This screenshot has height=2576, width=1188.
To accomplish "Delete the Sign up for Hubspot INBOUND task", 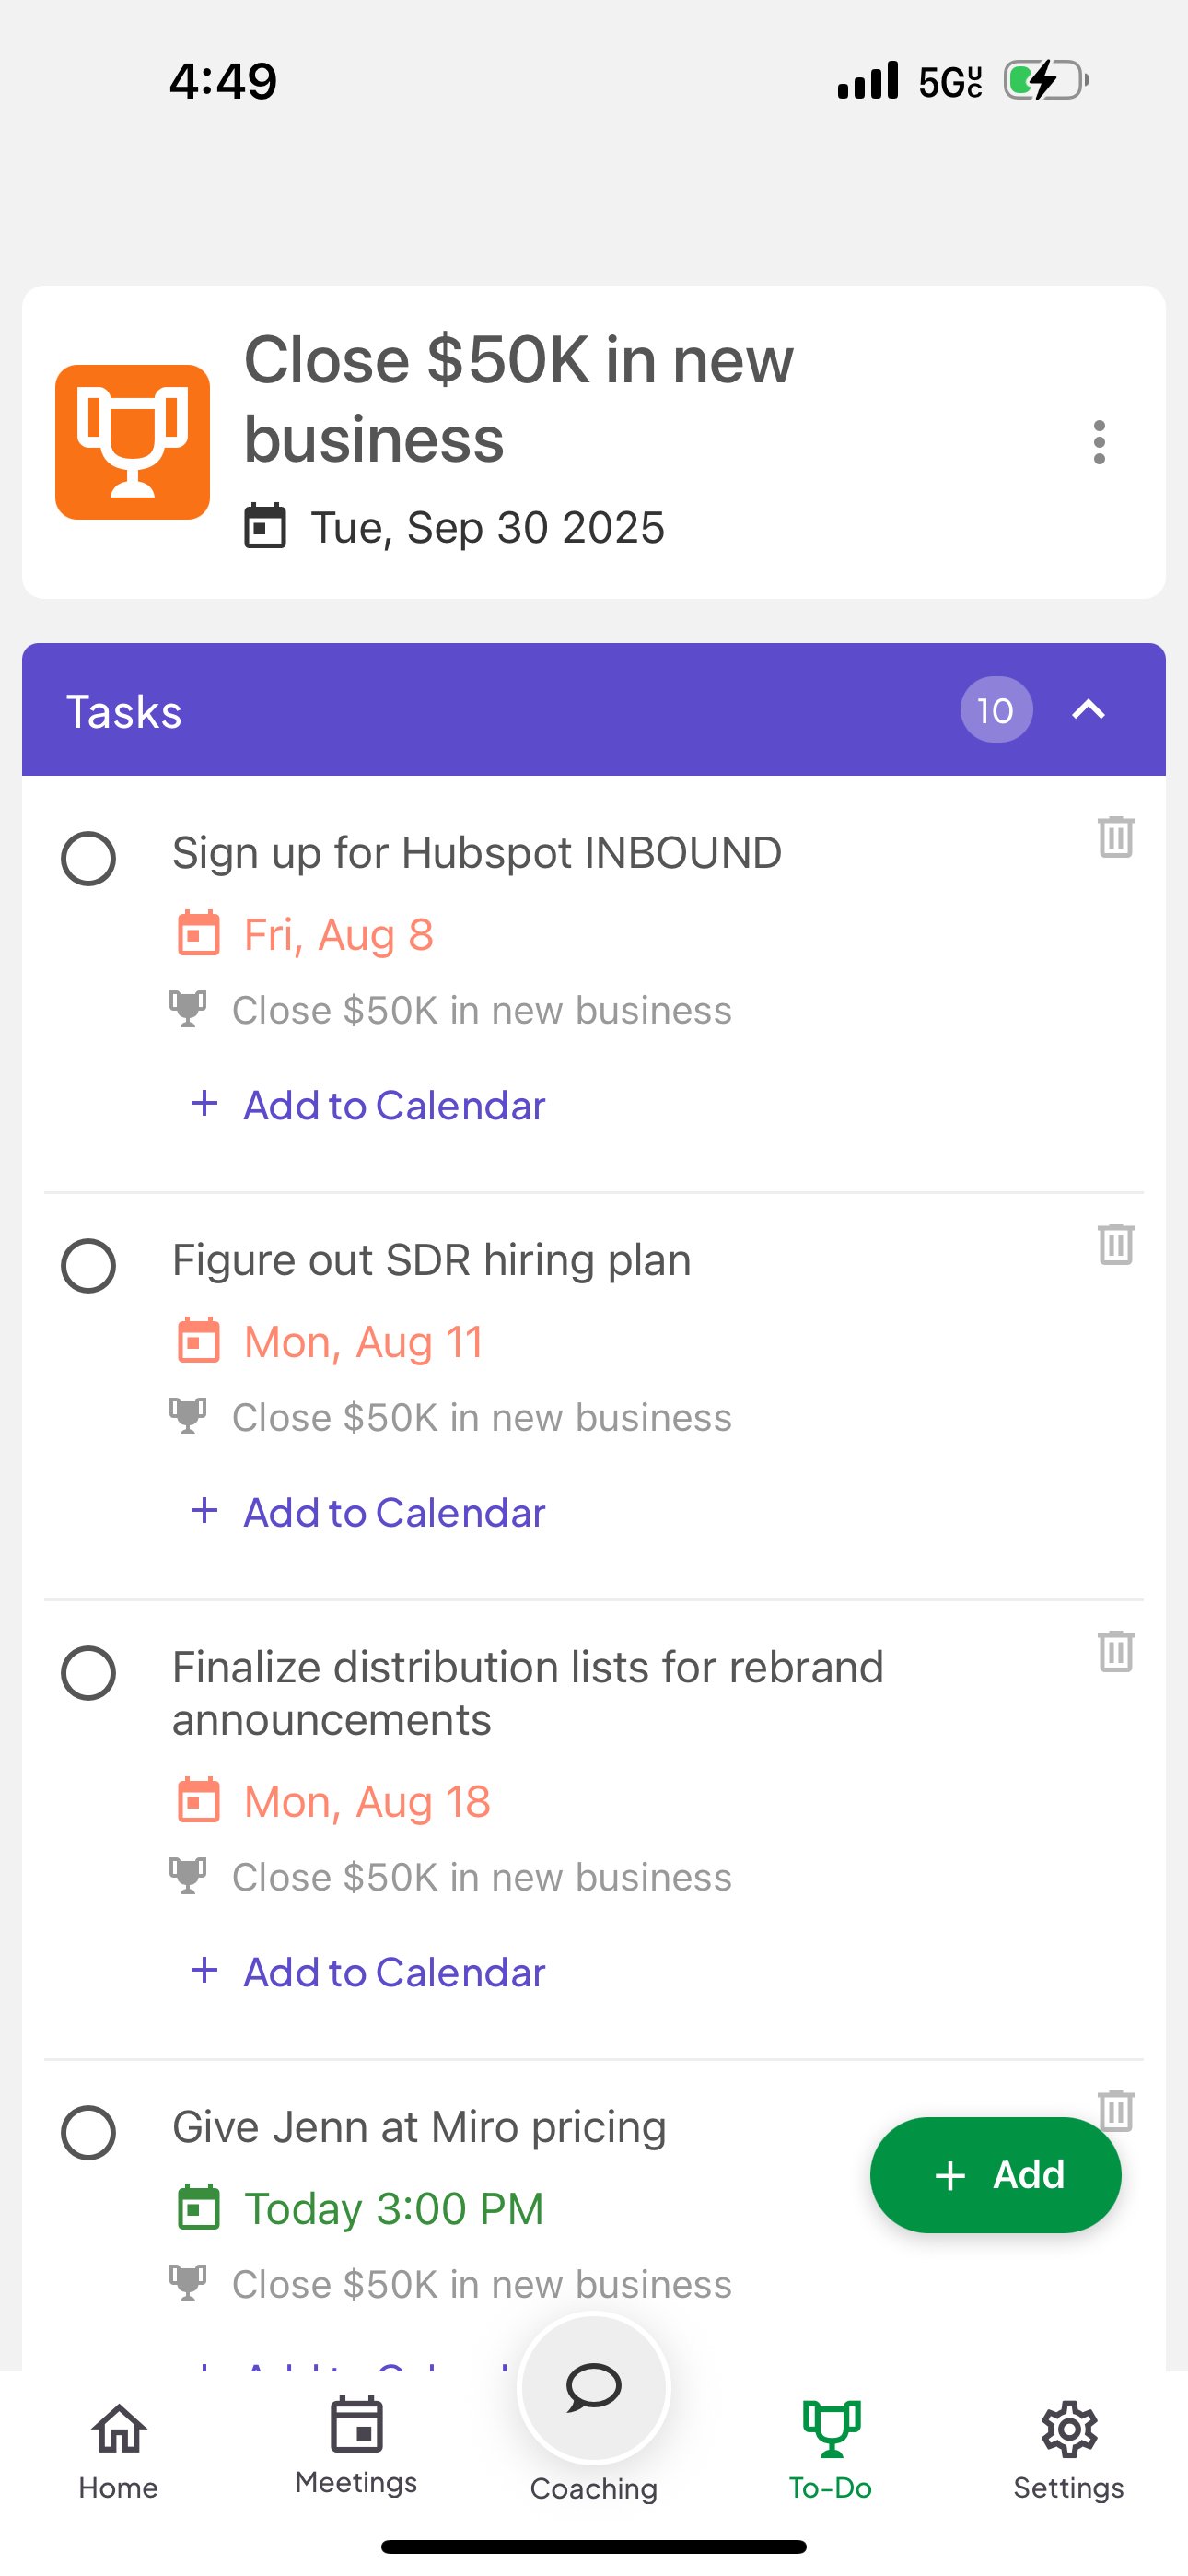I will 1115,837.
